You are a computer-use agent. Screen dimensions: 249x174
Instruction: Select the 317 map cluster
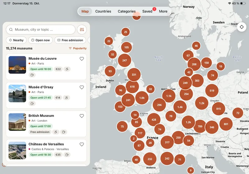[167, 142]
